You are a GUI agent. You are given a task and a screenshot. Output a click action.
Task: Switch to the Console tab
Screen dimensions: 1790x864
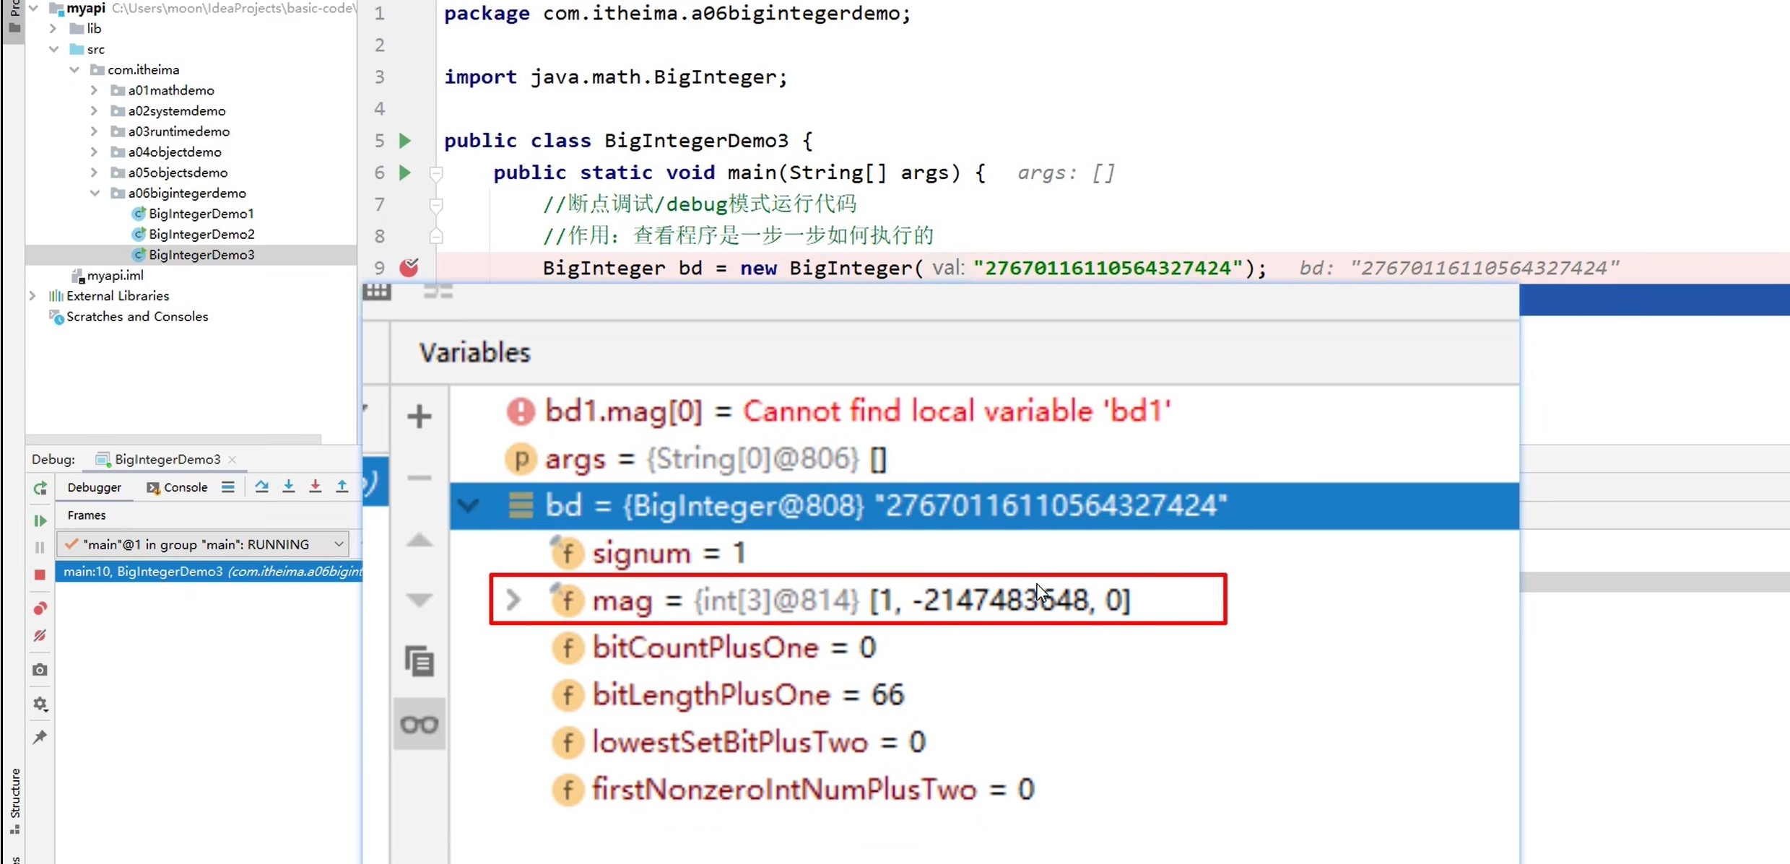pos(177,487)
